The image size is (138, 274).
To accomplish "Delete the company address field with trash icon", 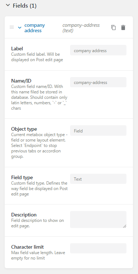I will pyautogui.click(x=123, y=28).
